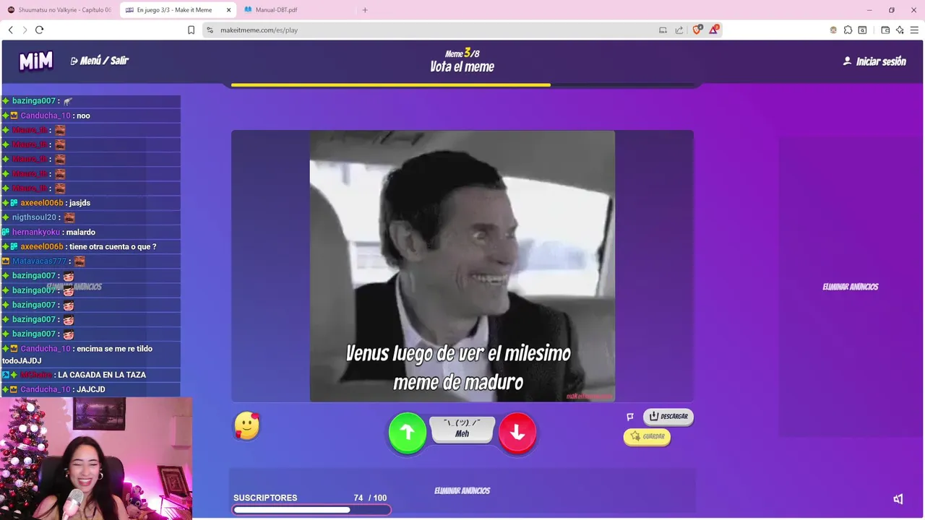925x520 pixels.
Task: Go back in browser history
Action: point(10,30)
